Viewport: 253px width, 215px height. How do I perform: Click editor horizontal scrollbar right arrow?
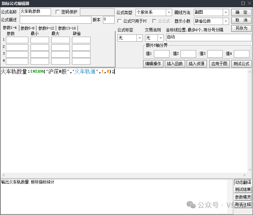pyautogui.click(x=244, y=175)
